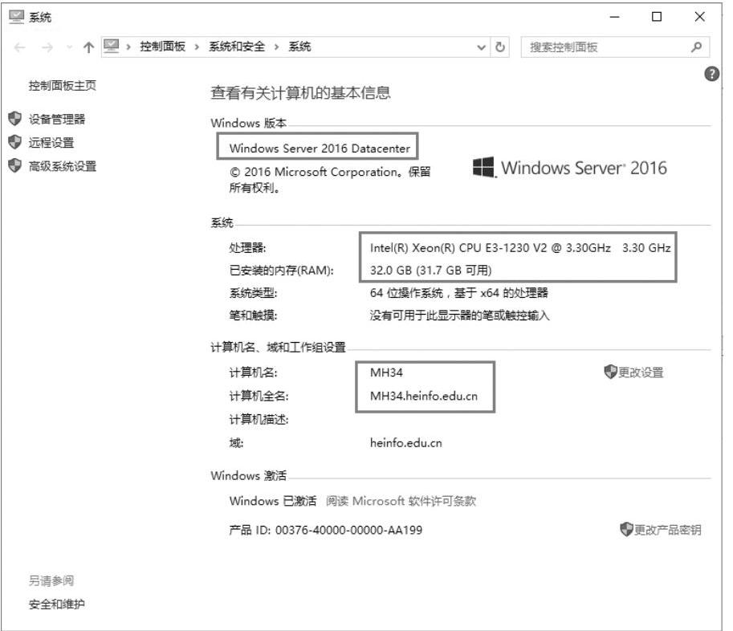Open the address bar history dropdown
733x631 pixels.
point(481,47)
